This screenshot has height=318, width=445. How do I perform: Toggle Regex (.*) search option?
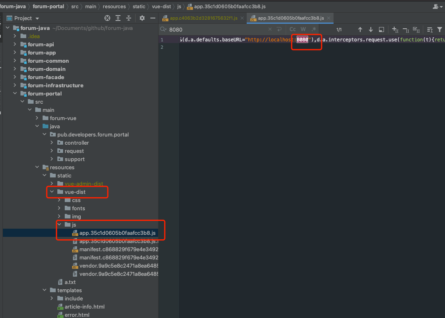pyautogui.click(x=313, y=29)
